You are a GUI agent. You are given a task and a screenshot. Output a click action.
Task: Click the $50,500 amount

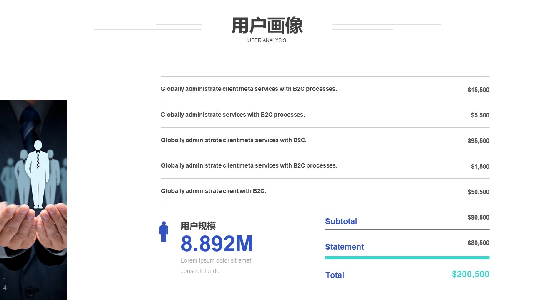[479, 192]
